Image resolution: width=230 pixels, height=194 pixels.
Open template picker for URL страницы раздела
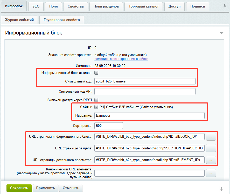(x=211, y=148)
